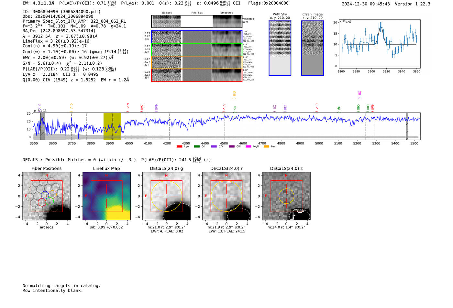Screen dimensions: 453x308
Task: Select the red-outlined fiber 2D spectrum row
Action: [x=196, y=75]
